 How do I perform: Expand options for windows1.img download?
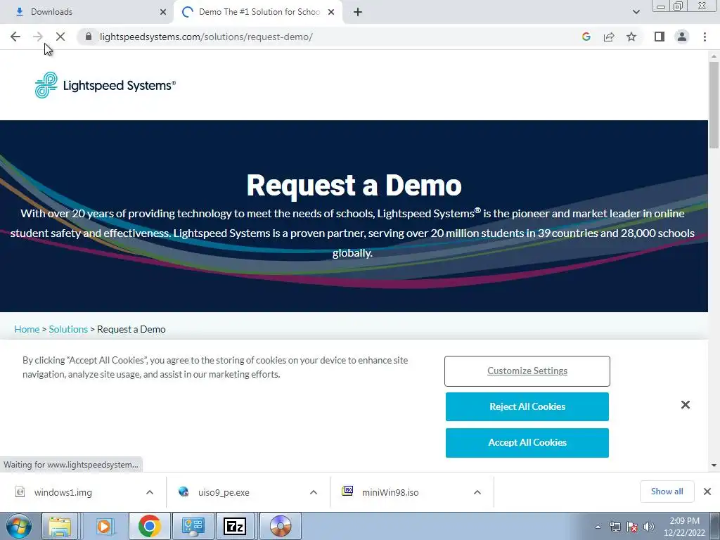coord(150,492)
